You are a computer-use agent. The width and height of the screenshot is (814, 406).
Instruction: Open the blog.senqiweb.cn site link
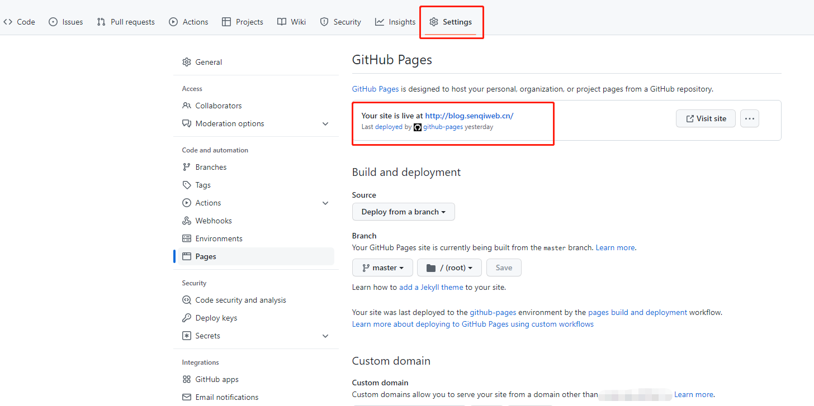point(469,116)
